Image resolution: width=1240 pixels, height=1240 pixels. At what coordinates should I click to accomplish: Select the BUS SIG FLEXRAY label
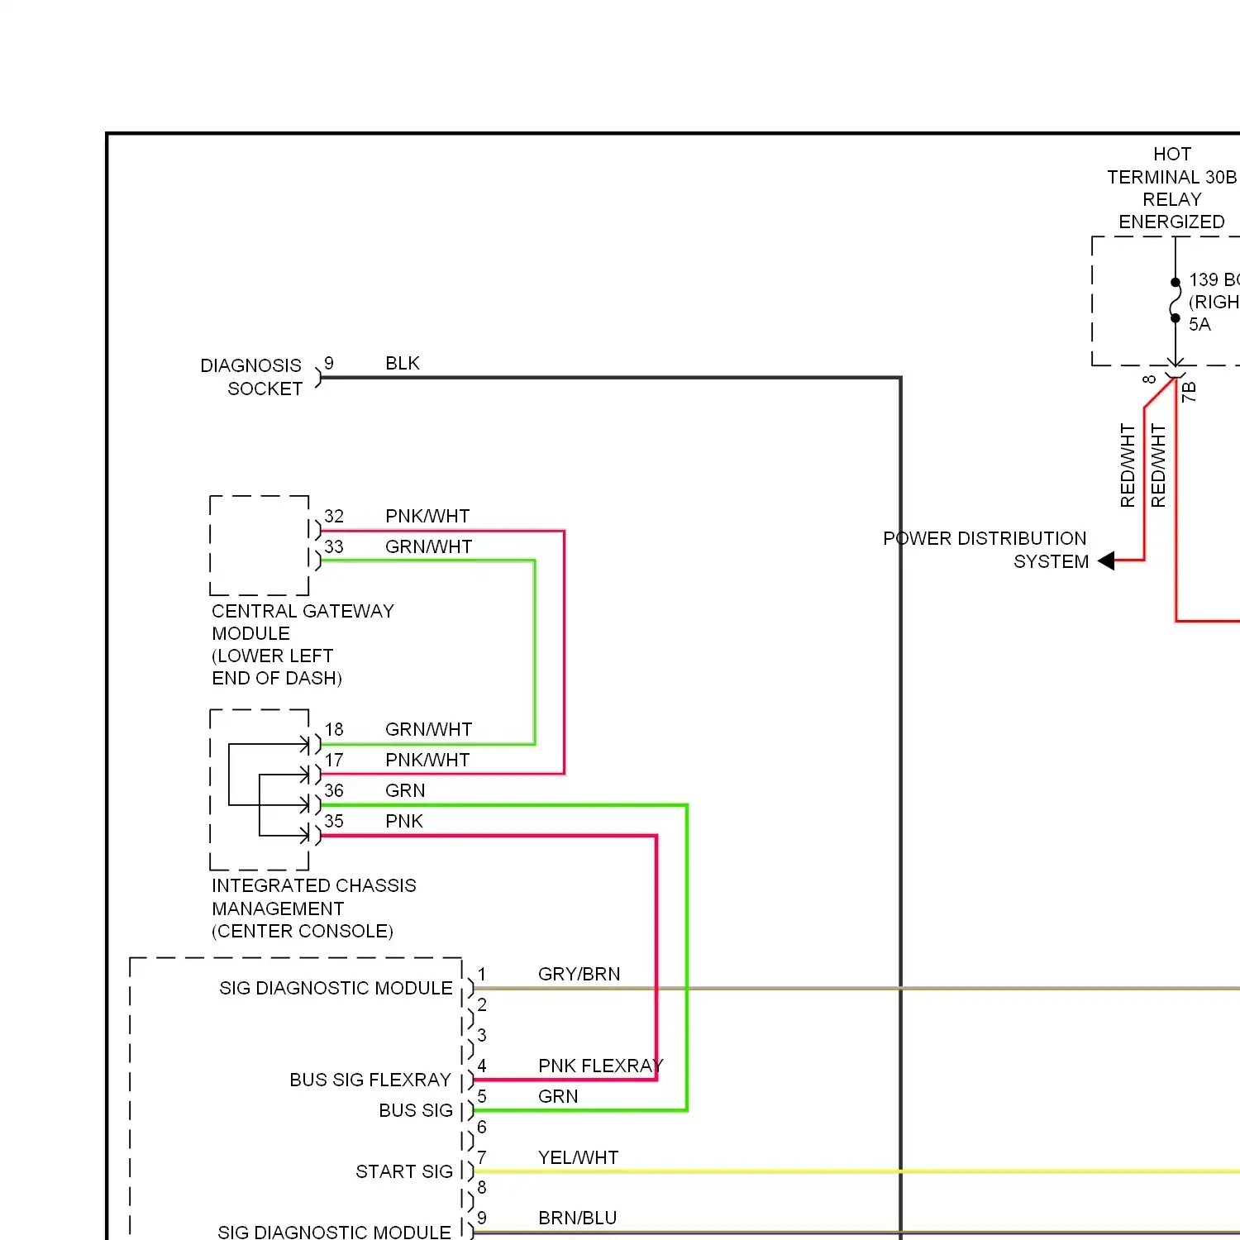(370, 1080)
